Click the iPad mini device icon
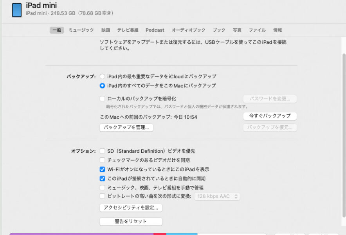Screen dimensions: 346x235 click(x=17, y=10)
